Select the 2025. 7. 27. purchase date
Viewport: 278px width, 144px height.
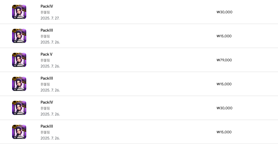pos(50,18)
